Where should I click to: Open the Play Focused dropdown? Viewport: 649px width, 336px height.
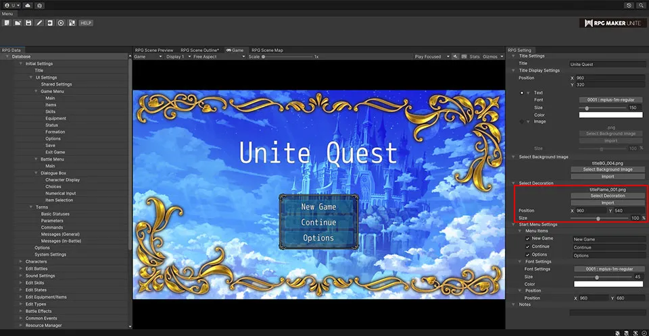[430, 57]
